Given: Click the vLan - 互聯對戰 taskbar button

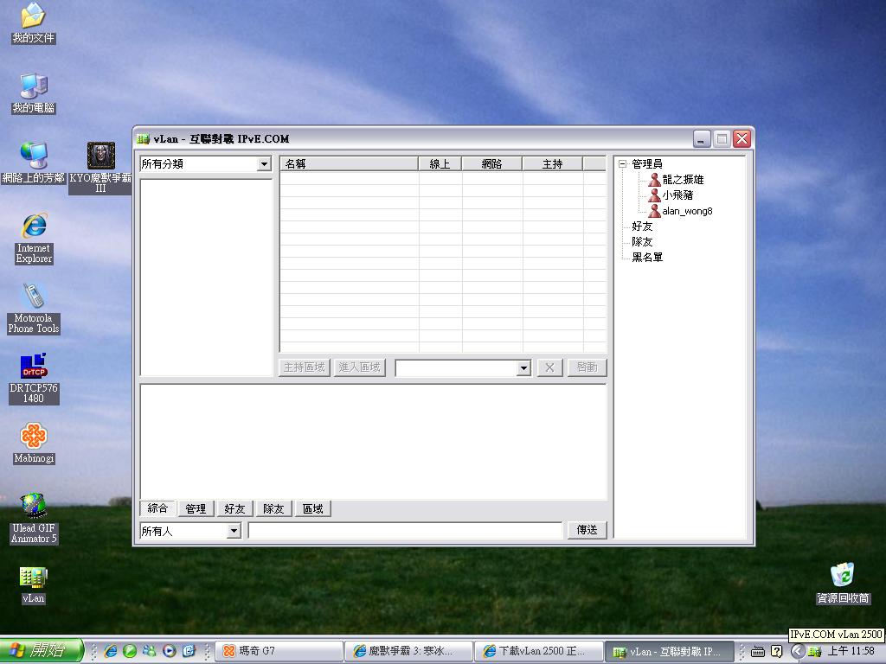Looking at the screenshot, I should tap(669, 652).
